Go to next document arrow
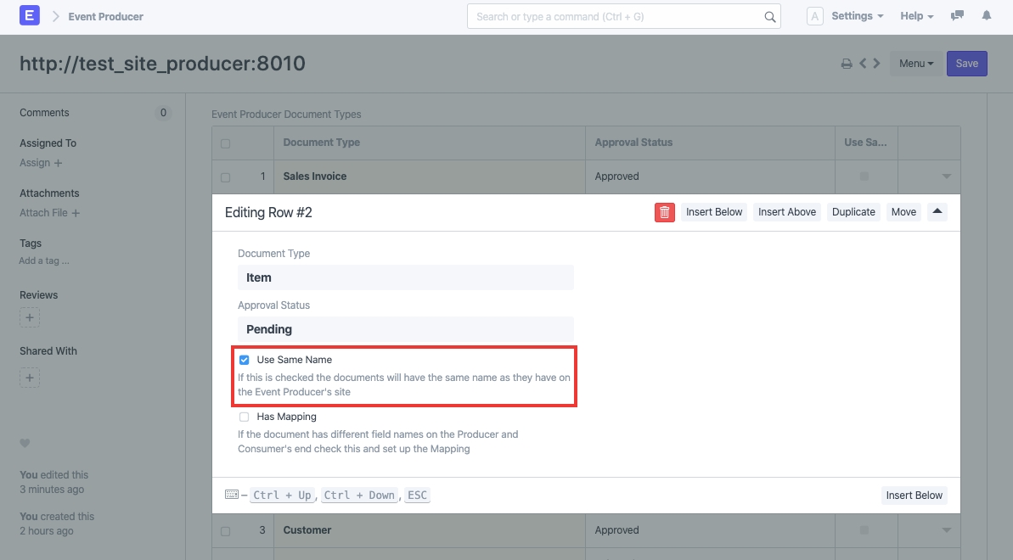Image resolution: width=1013 pixels, height=560 pixels. click(876, 64)
